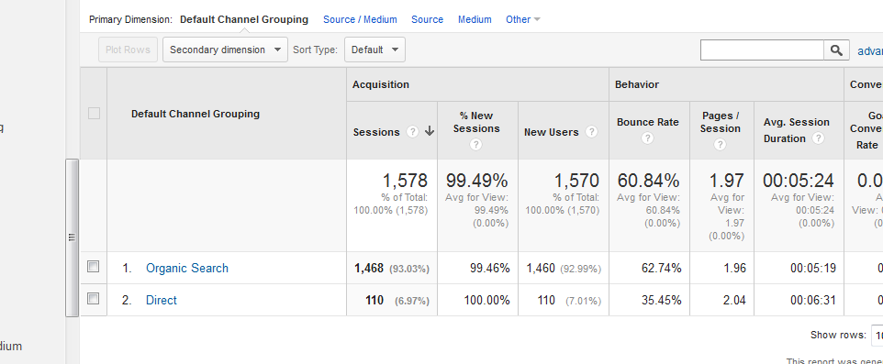Image resolution: width=883 pixels, height=364 pixels.
Task: Click the sidebar collapse handle
Action: tap(73, 237)
